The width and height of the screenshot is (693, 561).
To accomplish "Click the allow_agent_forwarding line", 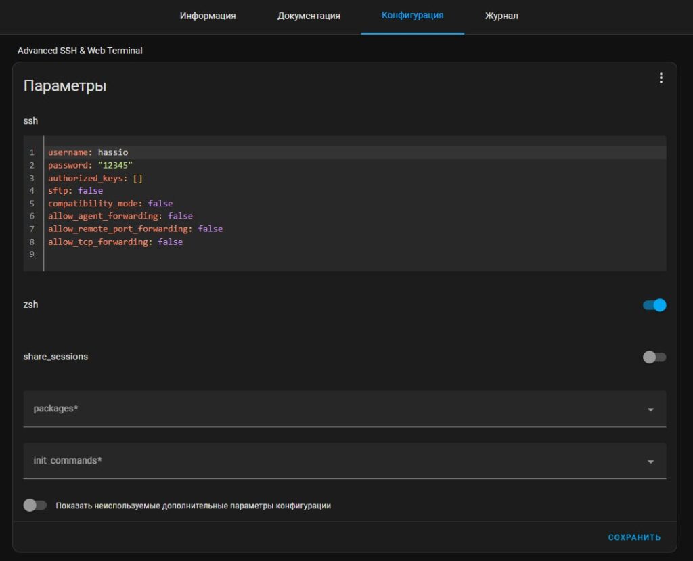I will coord(120,216).
